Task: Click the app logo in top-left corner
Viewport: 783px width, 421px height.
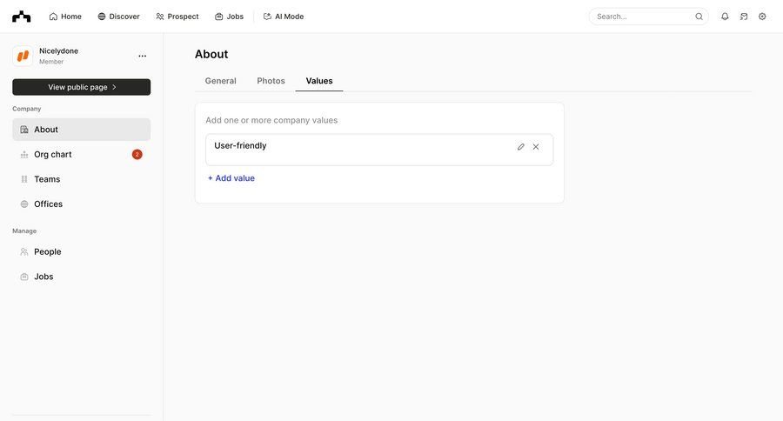Action: pyautogui.click(x=22, y=17)
